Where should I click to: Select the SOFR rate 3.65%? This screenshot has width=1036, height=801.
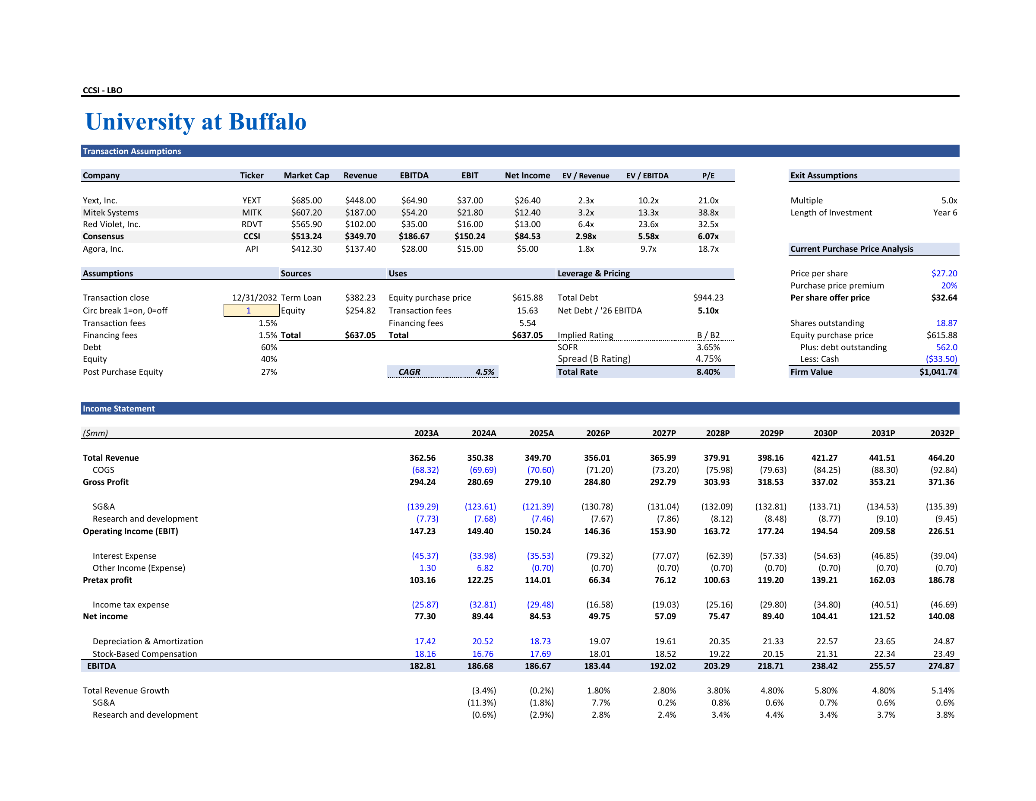click(708, 347)
